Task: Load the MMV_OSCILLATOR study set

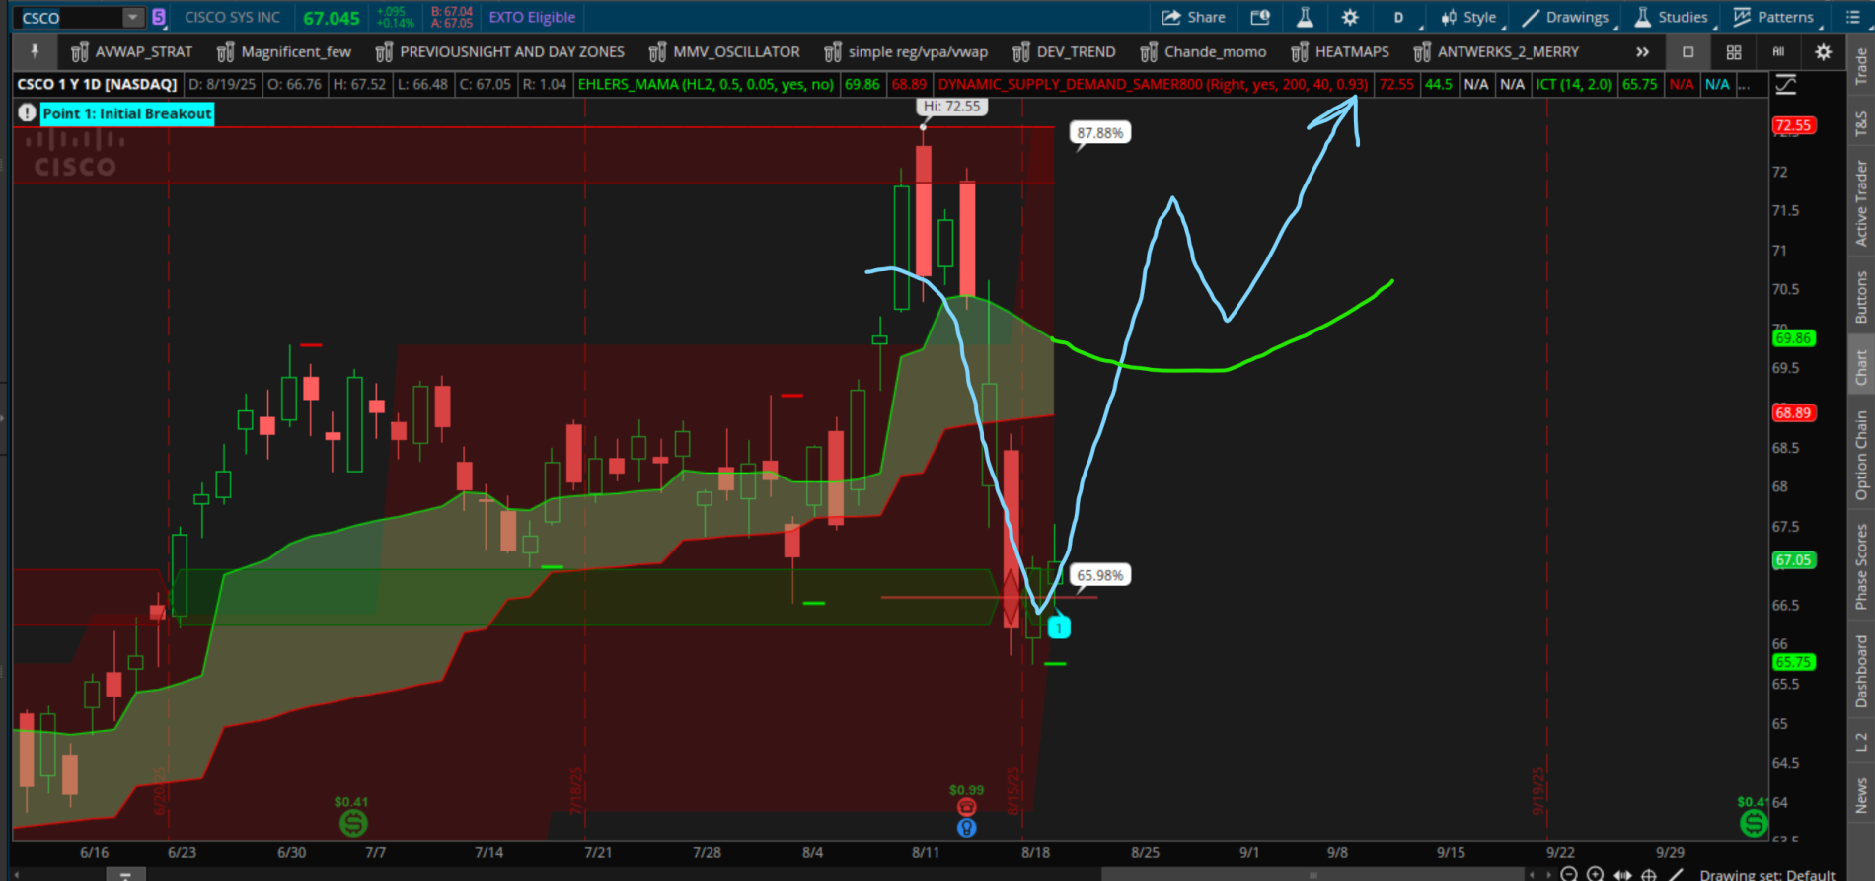Action: [x=724, y=52]
